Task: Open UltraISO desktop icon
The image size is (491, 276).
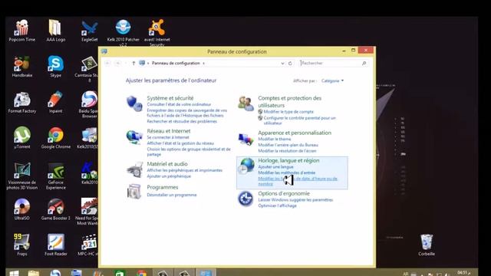Action: pyautogui.click(x=22, y=209)
